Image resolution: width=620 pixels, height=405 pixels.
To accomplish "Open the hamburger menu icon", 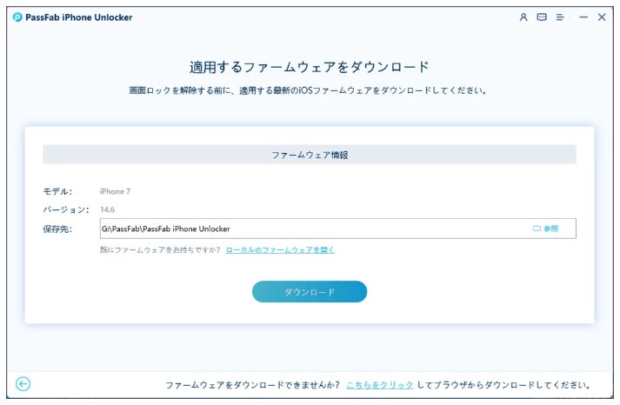I will tap(560, 17).
